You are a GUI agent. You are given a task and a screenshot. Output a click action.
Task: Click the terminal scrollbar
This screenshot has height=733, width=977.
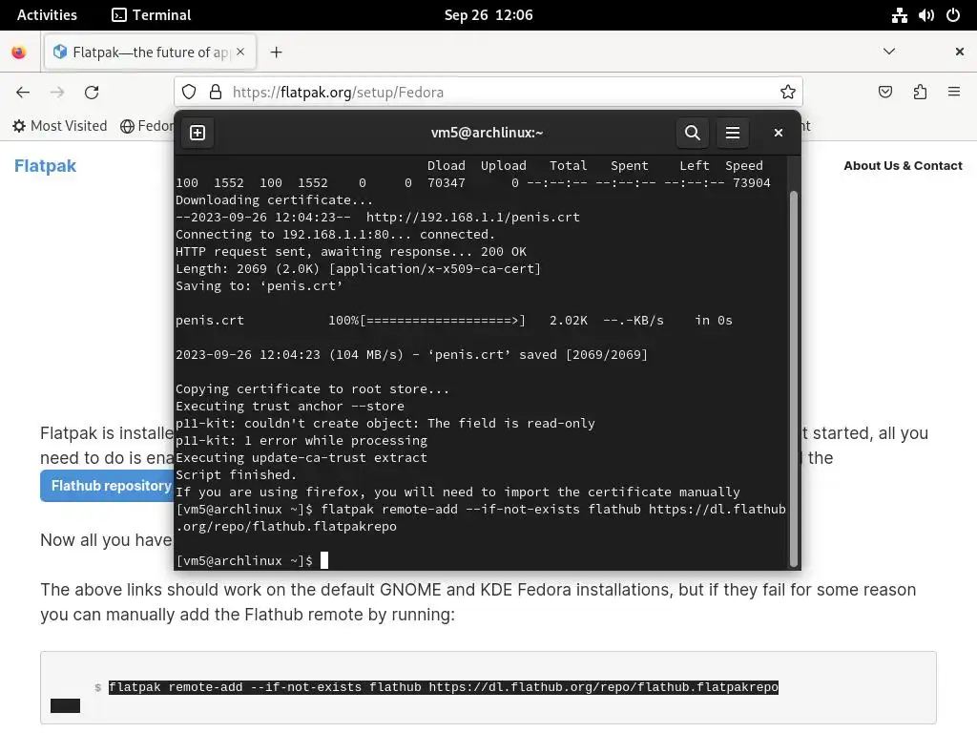tap(794, 379)
